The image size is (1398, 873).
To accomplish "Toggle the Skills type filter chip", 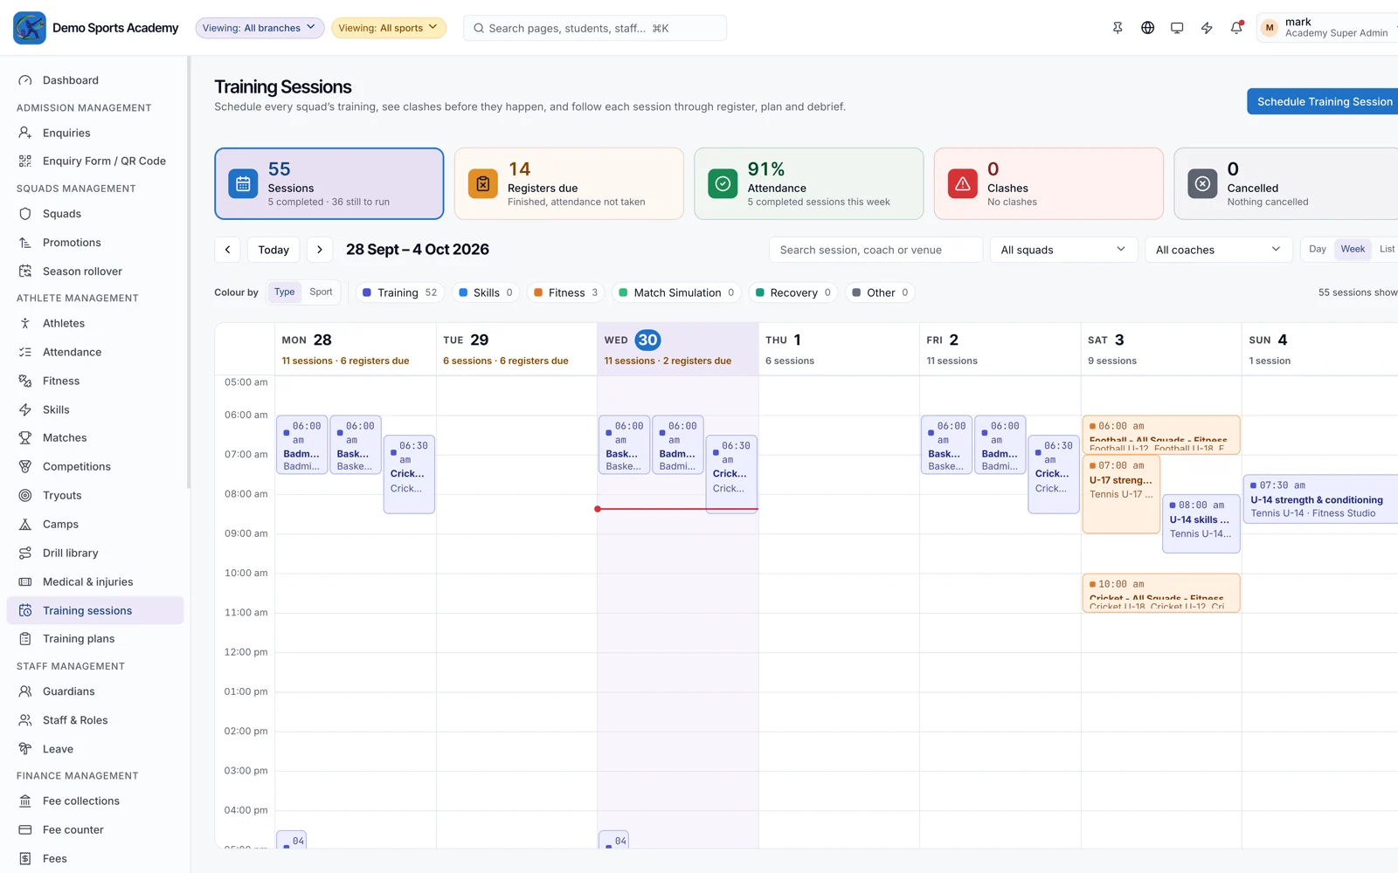I will [x=486, y=292].
